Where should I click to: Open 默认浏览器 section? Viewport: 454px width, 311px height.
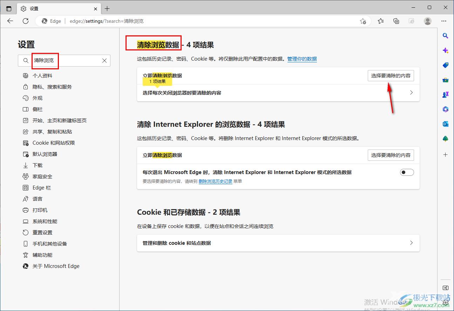pyautogui.click(x=45, y=154)
